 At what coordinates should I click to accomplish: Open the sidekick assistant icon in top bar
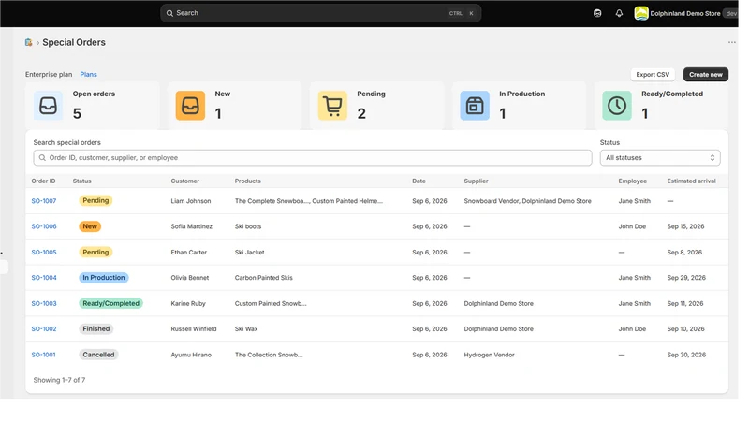coord(597,13)
